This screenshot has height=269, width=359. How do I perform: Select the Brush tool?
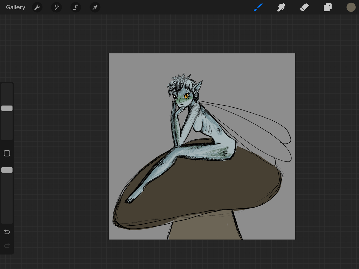coord(258,7)
